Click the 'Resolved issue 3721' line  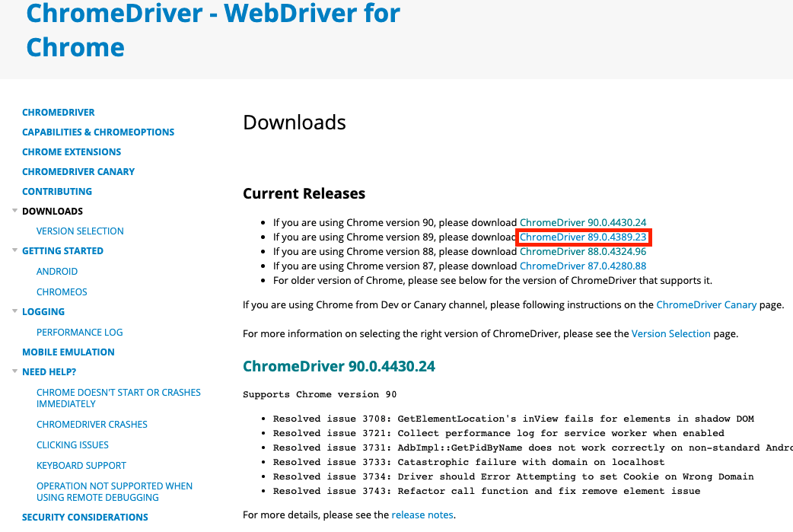click(498, 433)
